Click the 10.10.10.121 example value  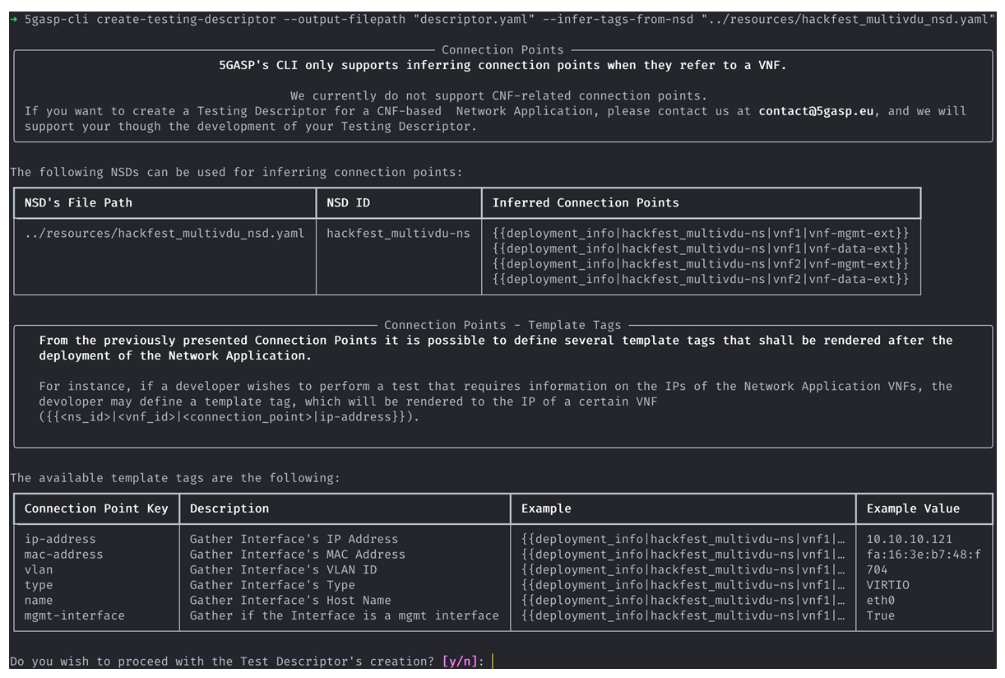(x=910, y=540)
